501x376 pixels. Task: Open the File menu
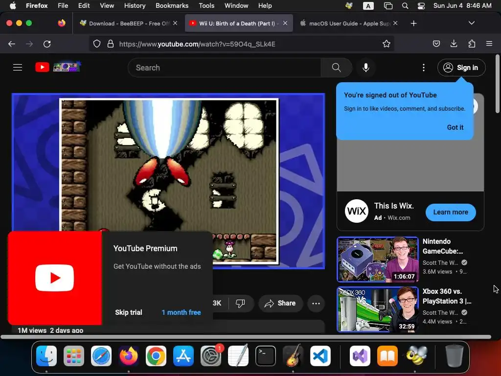pos(63,5)
